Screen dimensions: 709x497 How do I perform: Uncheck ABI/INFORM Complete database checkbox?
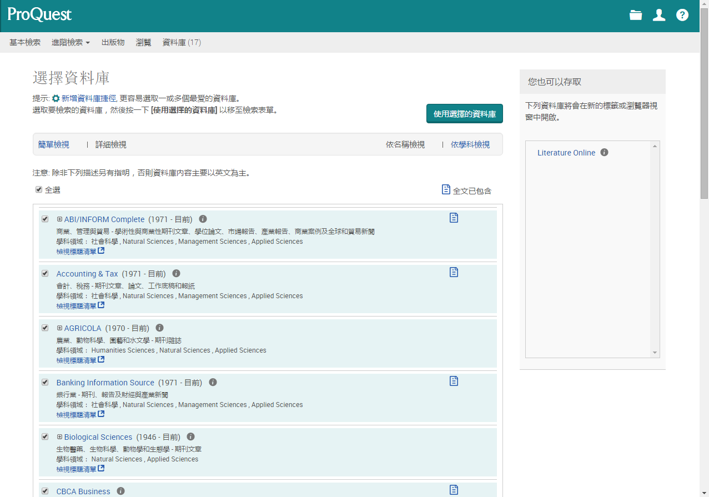[45, 219]
